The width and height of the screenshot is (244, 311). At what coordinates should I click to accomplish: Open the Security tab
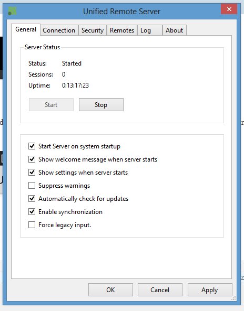[x=93, y=30]
